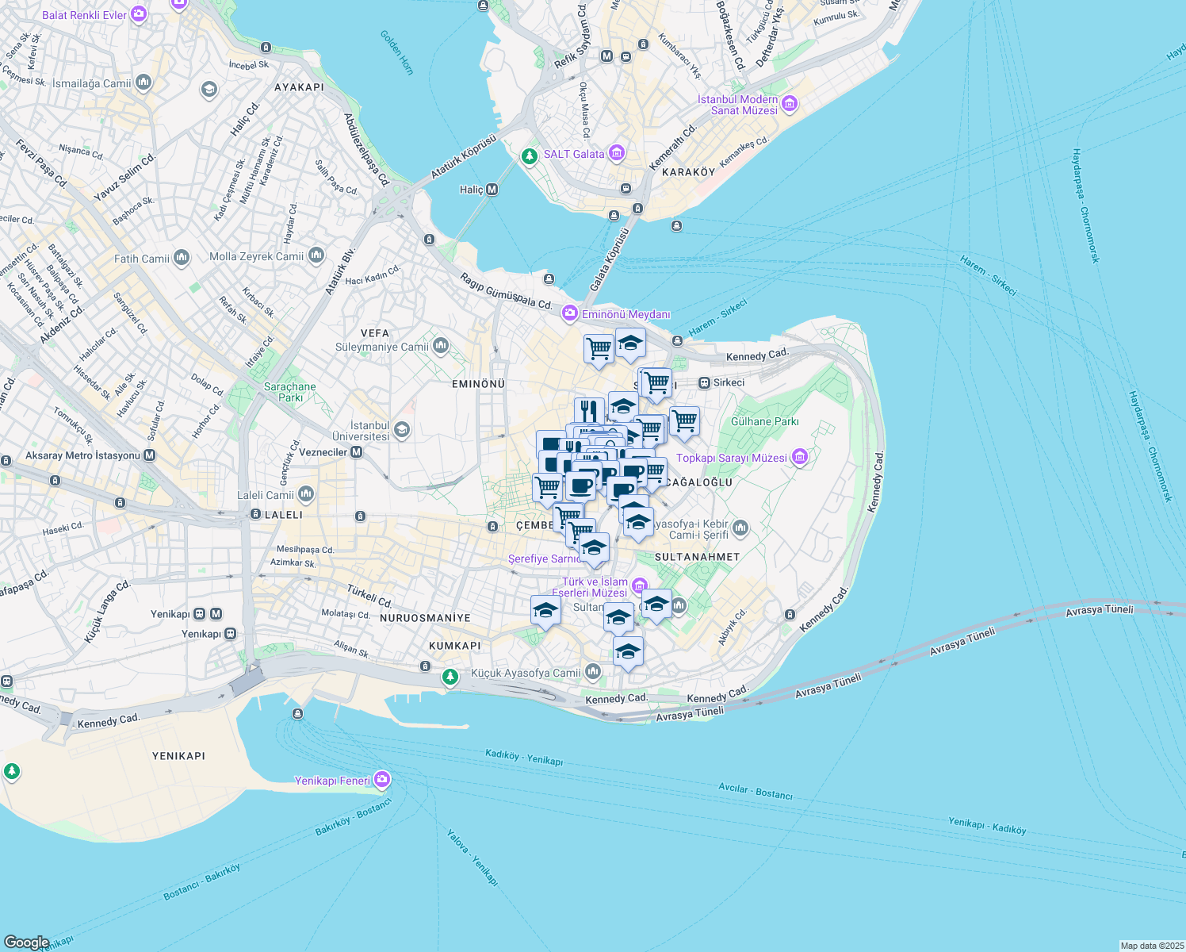Click the Sirkeci train station icon
This screenshot has height=952, width=1186.
pos(704,382)
